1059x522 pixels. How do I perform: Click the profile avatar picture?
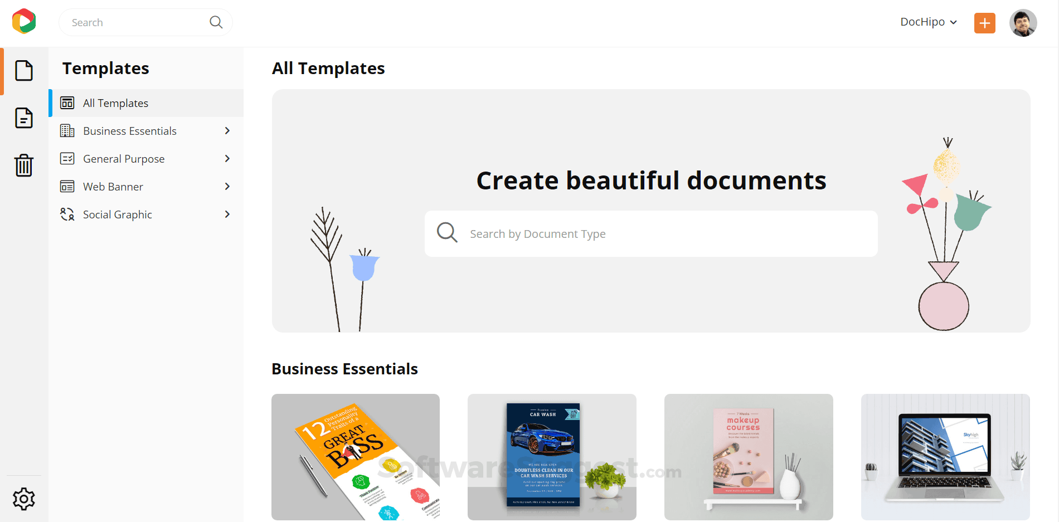coord(1023,22)
